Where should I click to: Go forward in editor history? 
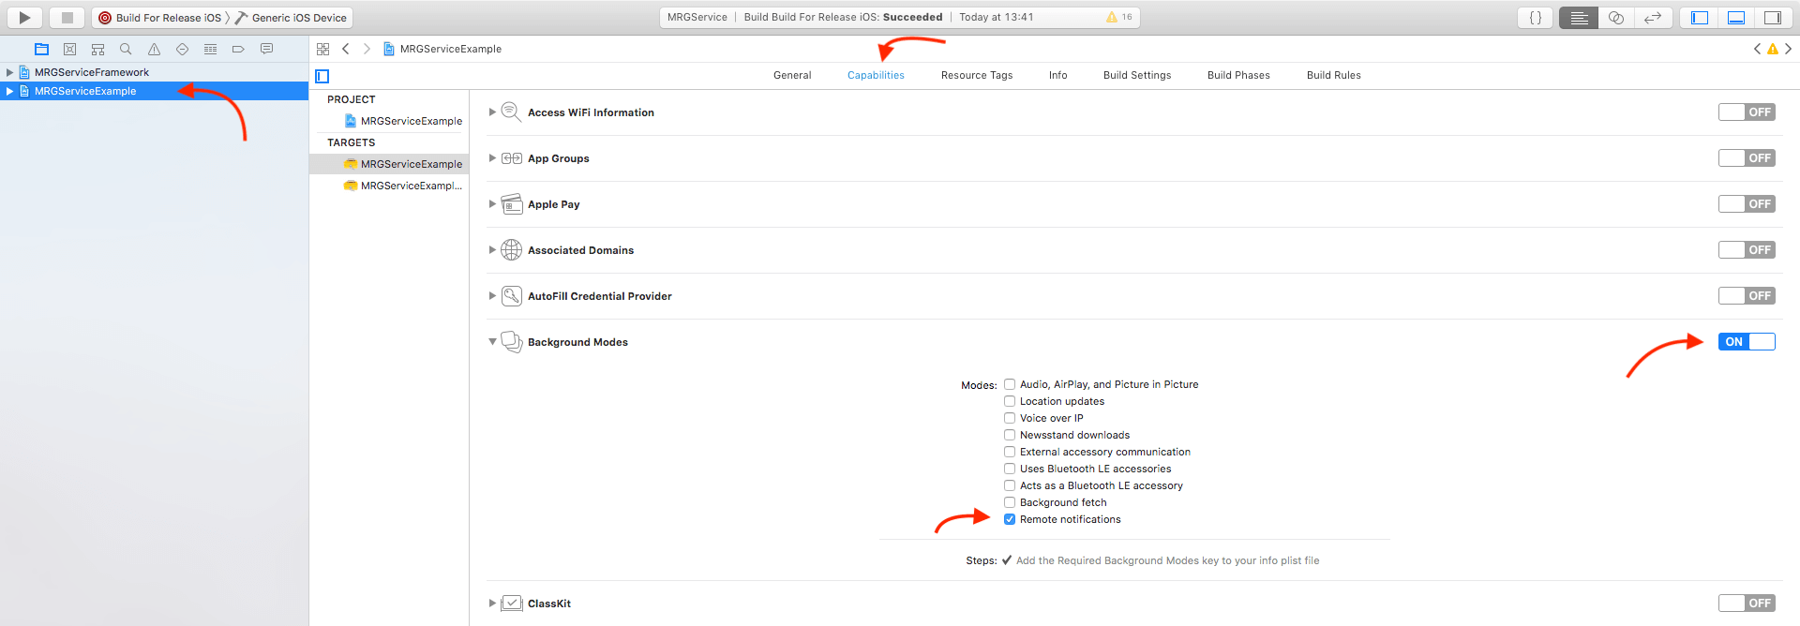click(367, 49)
